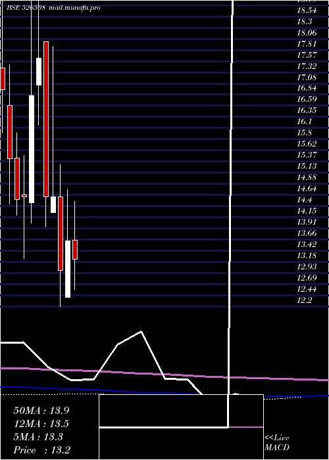329x460 pixels.
Task: Click the '<<Live MACD' label
Action: (277, 443)
